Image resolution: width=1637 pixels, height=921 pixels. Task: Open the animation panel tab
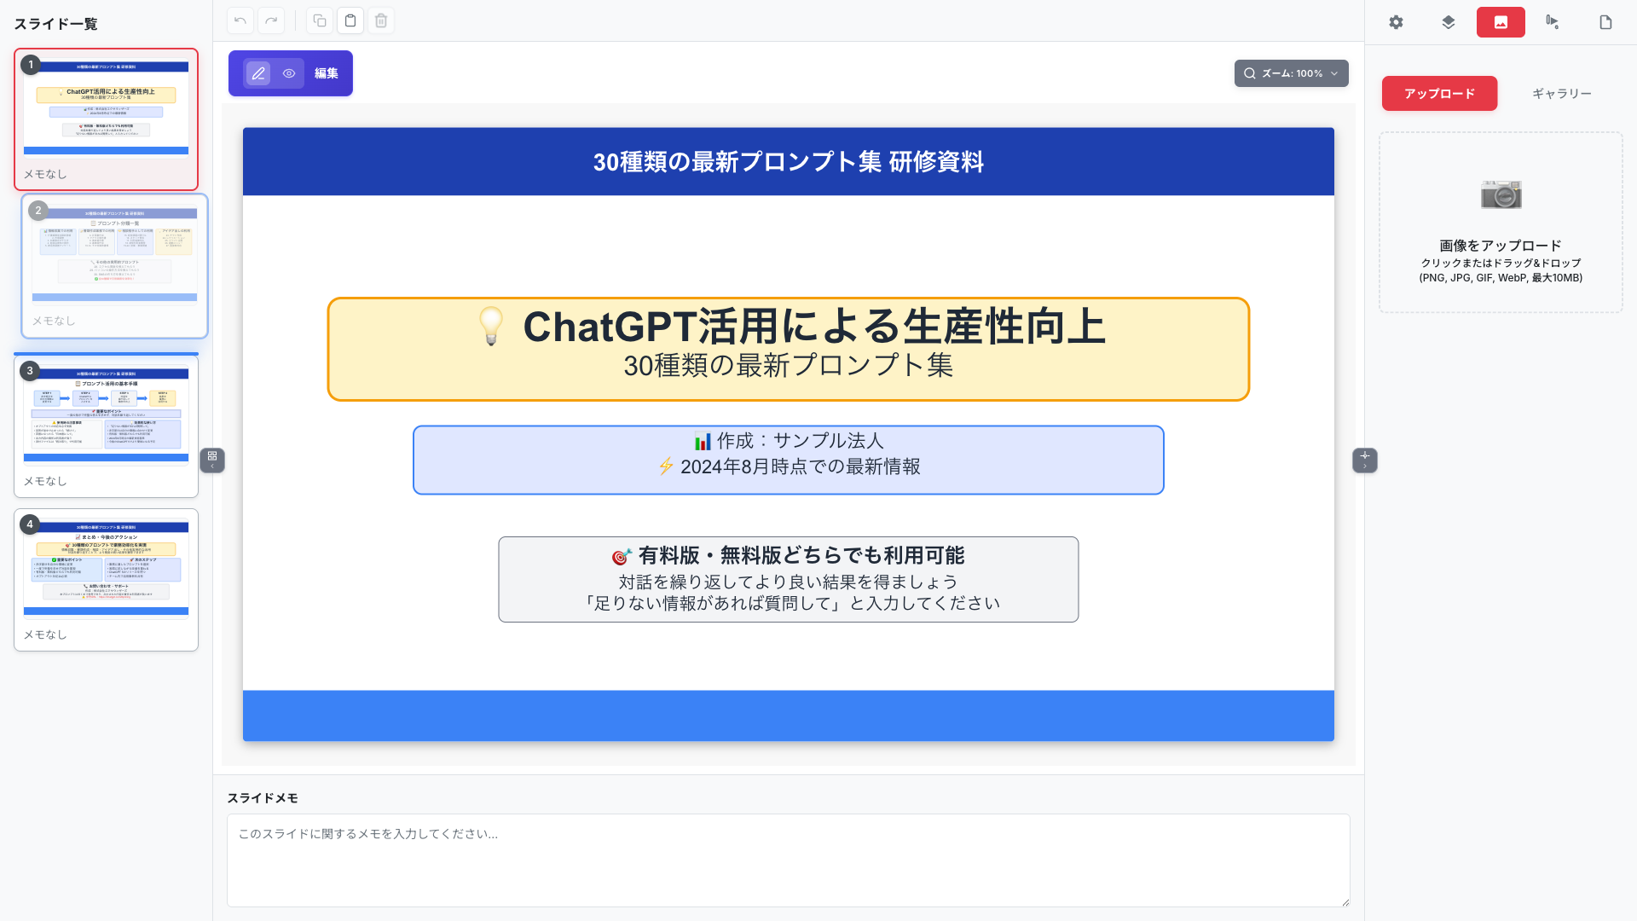1553,22
